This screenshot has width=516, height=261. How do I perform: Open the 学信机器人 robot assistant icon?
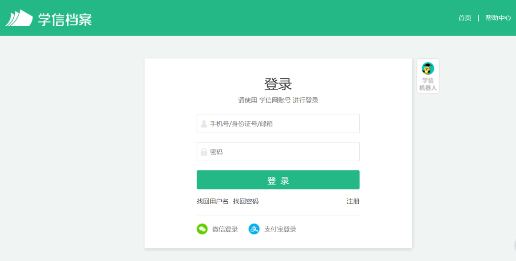(x=428, y=68)
